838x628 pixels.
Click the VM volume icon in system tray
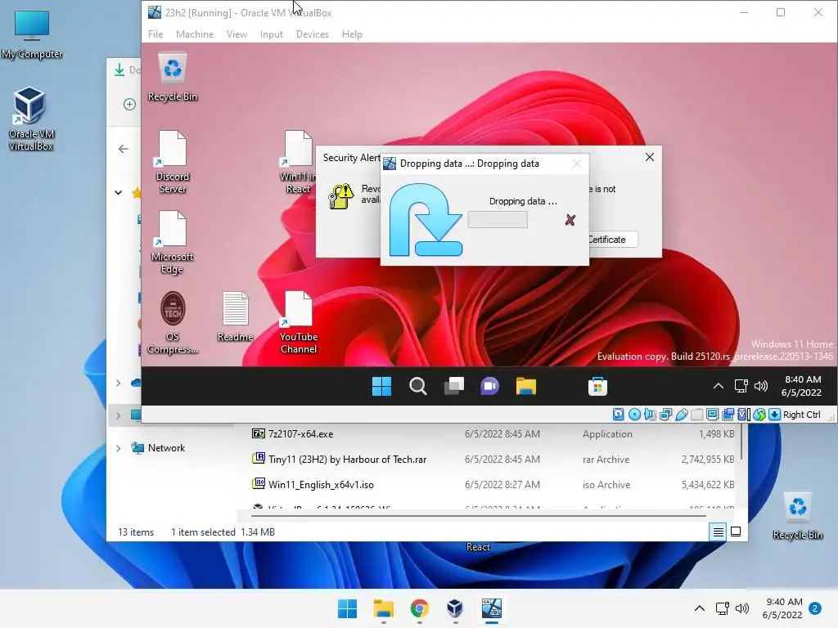[x=761, y=386]
